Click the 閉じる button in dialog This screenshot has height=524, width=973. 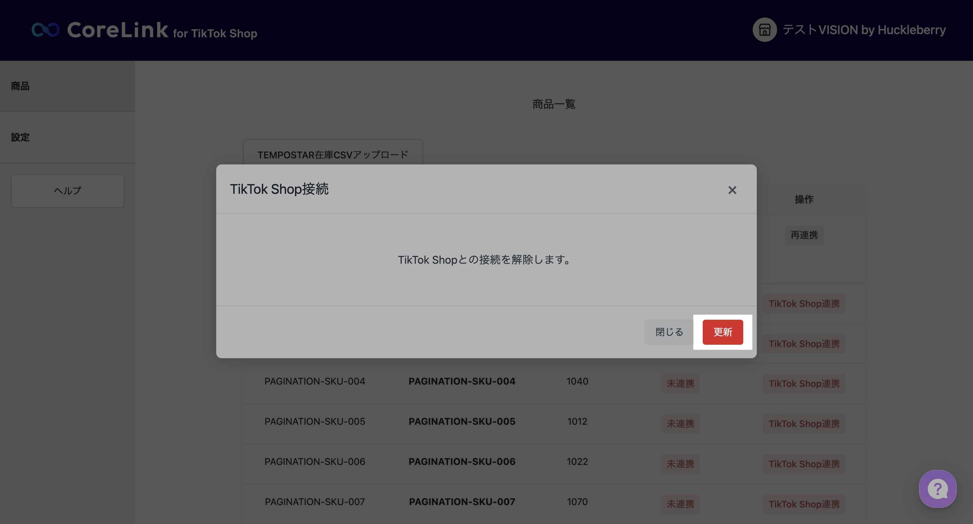point(669,332)
